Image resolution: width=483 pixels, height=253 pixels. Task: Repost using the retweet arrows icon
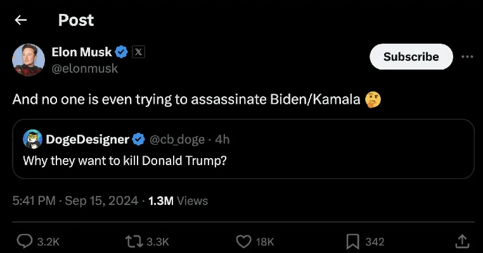(x=134, y=241)
